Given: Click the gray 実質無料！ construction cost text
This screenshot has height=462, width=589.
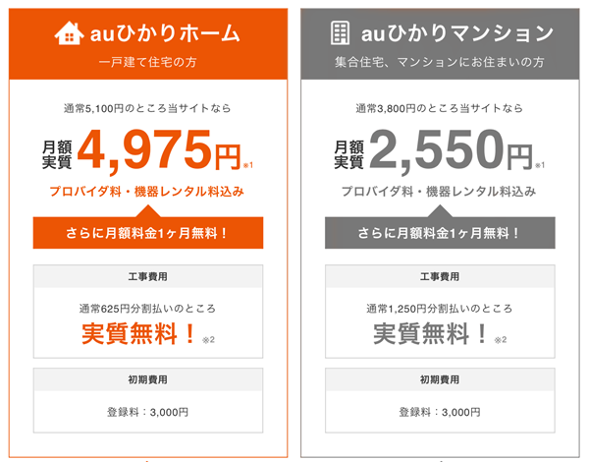Looking at the screenshot, I should (x=431, y=333).
